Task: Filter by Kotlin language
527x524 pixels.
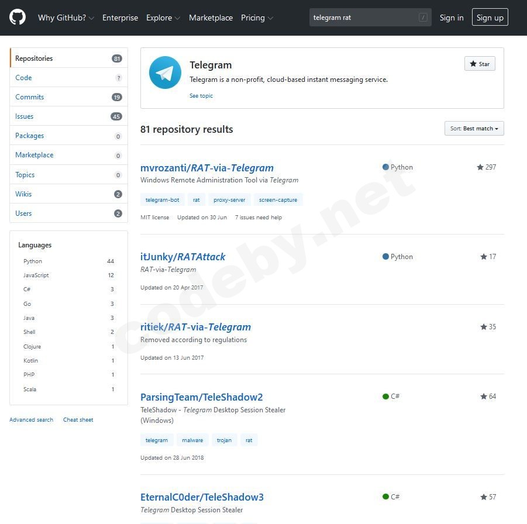Action: coord(68,361)
